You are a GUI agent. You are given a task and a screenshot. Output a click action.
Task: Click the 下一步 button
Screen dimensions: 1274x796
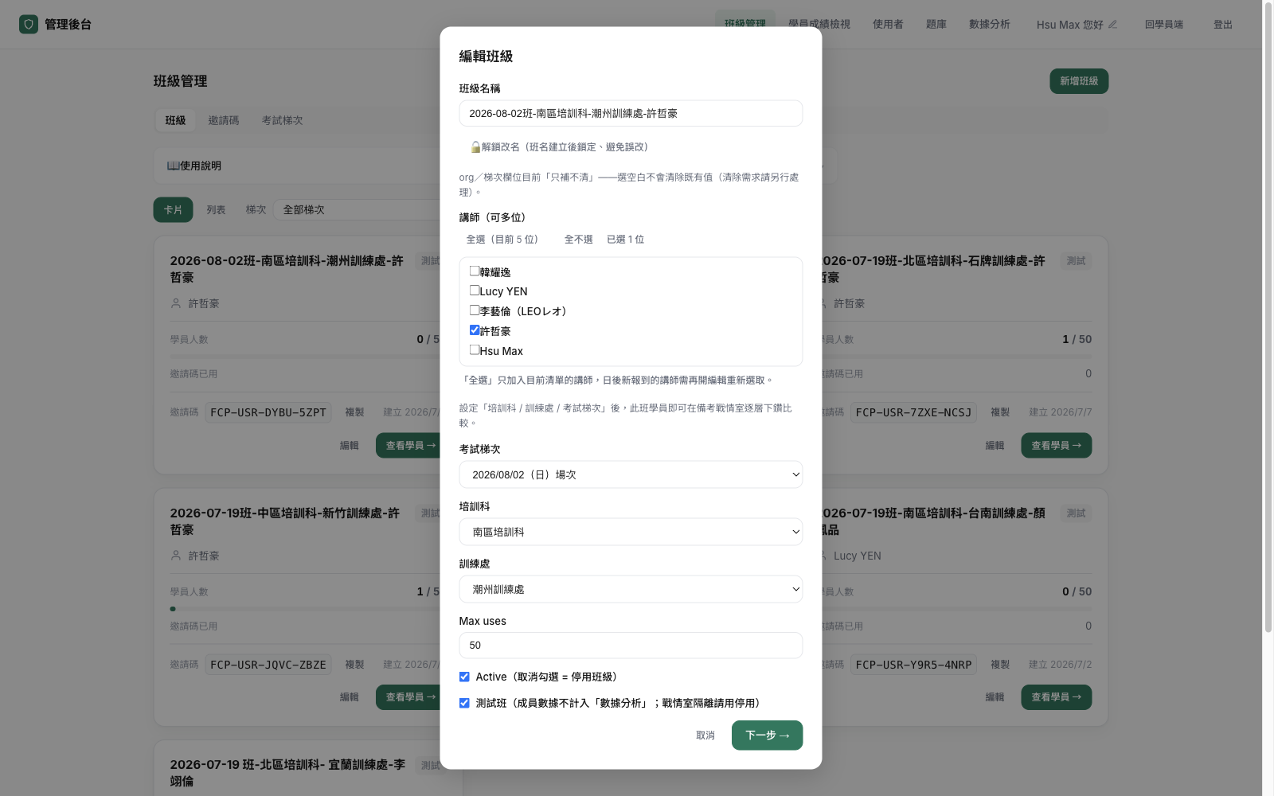(767, 736)
